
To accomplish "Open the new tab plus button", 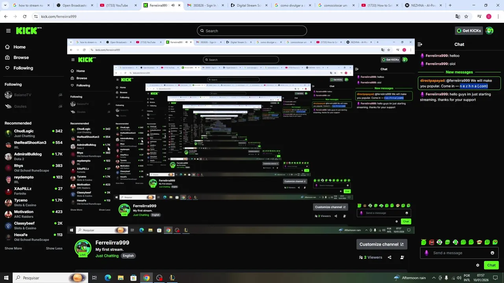I will (450, 6).
